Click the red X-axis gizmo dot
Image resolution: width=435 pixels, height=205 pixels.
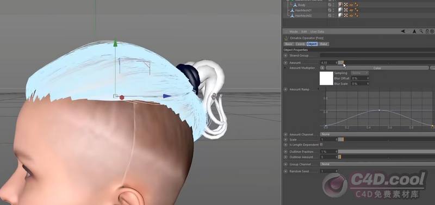tap(122, 98)
